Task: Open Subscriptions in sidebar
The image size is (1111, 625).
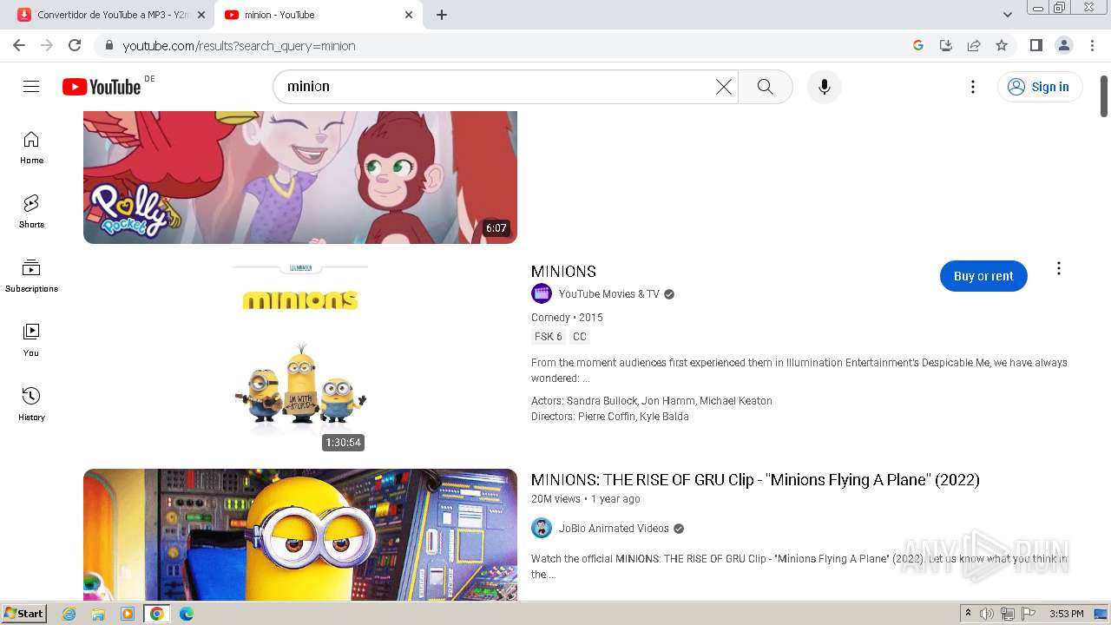Action: pyautogui.click(x=31, y=276)
